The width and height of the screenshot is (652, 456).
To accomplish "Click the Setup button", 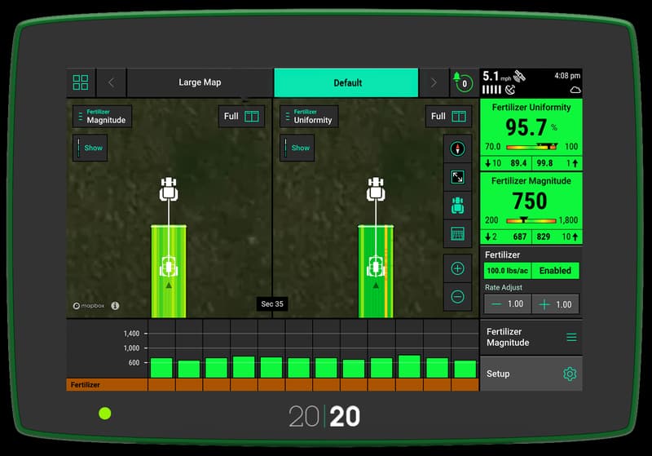I will pyautogui.click(x=531, y=374).
